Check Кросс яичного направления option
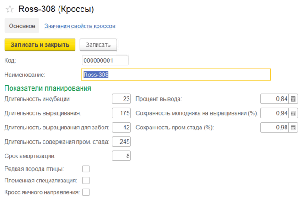 click(x=86, y=192)
